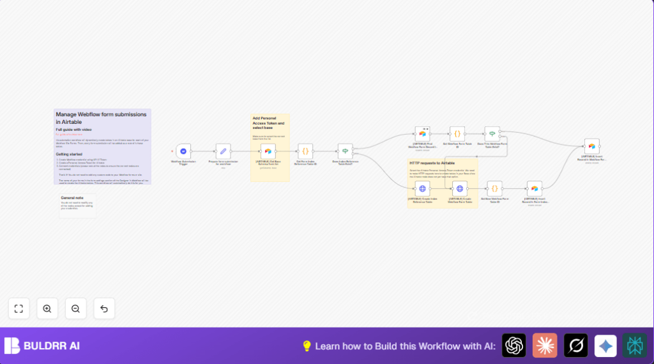This screenshot has width=654, height=364.
Task: Select the Create Index Reference Table HTTP node
Action: point(423,188)
